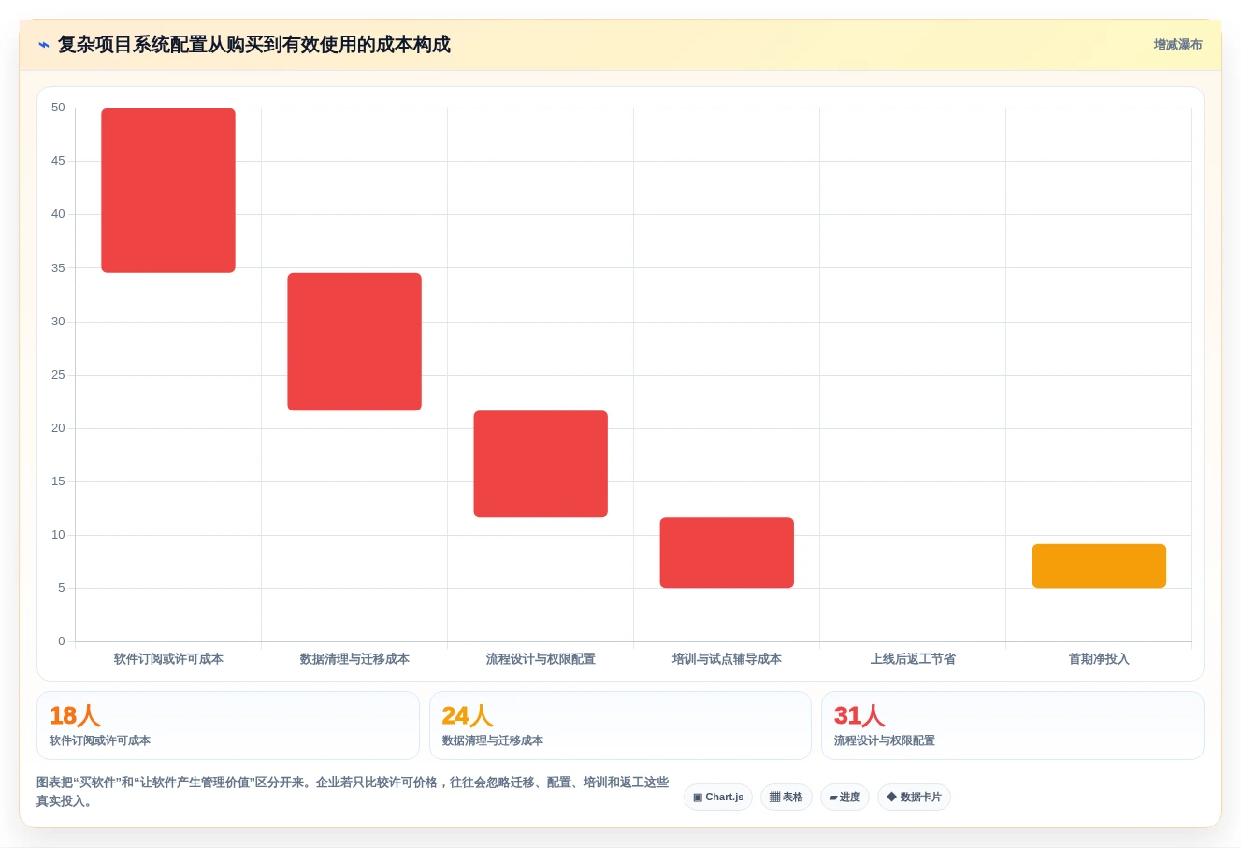This screenshot has height=848, width=1241.
Task: Click the orange 首期净投入 bar
Action: [x=1099, y=566]
